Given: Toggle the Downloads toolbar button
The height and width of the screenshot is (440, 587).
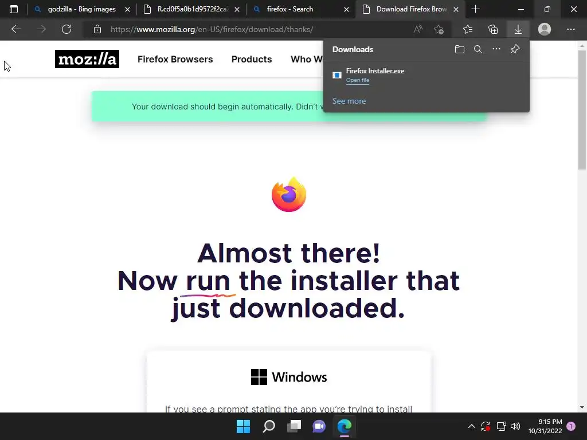Looking at the screenshot, I should [x=518, y=29].
